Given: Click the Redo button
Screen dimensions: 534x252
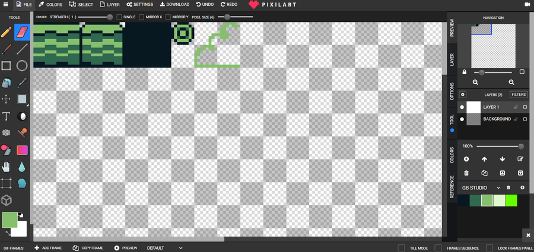Looking at the screenshot, I should [x=229, y=4].
